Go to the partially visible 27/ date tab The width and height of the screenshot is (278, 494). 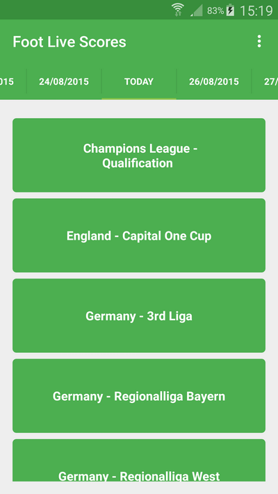[x=265, y=81]
